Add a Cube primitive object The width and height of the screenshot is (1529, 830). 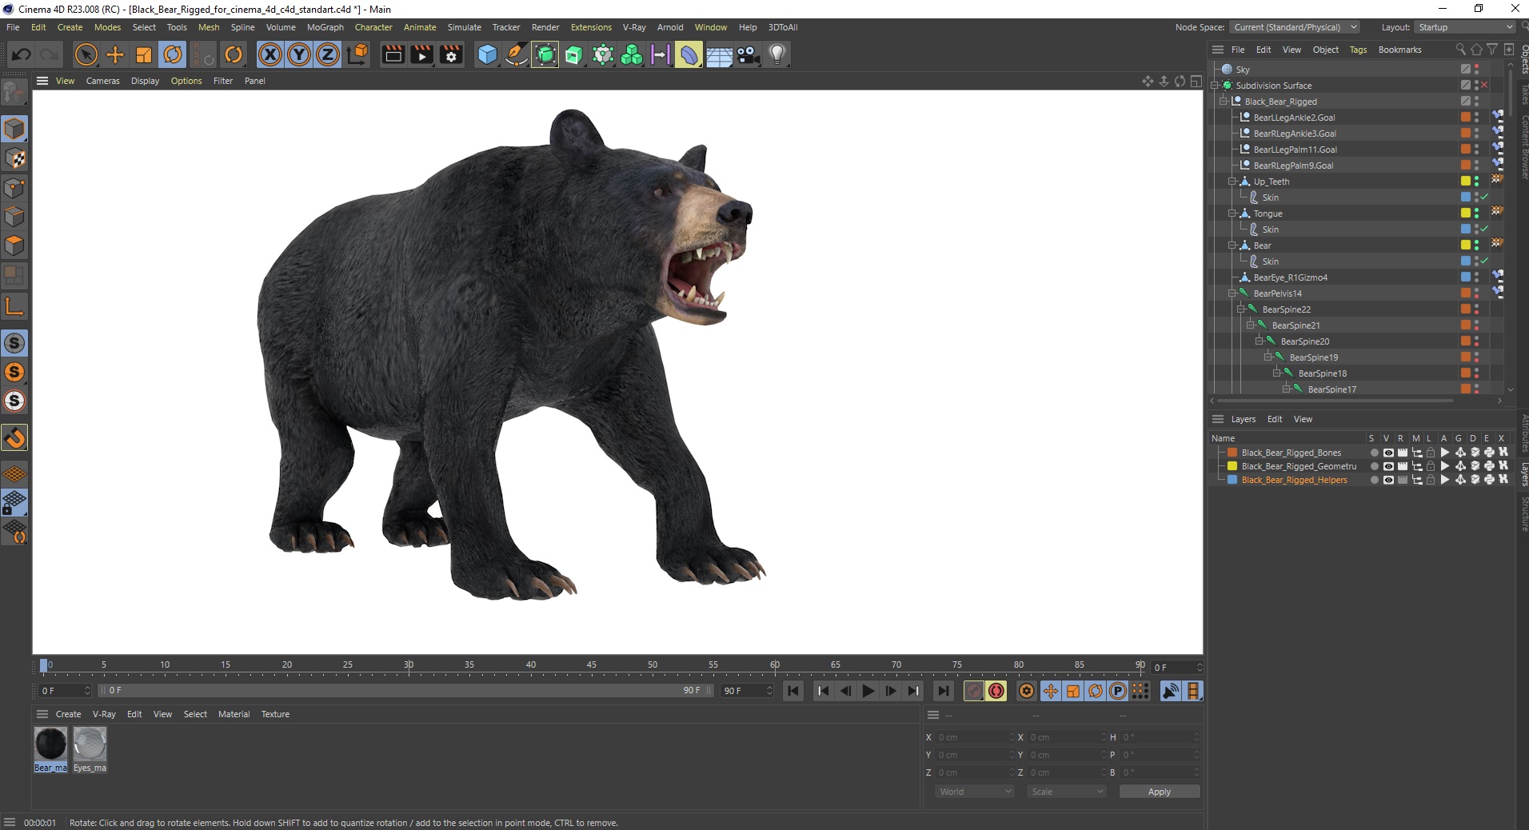point(487,54)
